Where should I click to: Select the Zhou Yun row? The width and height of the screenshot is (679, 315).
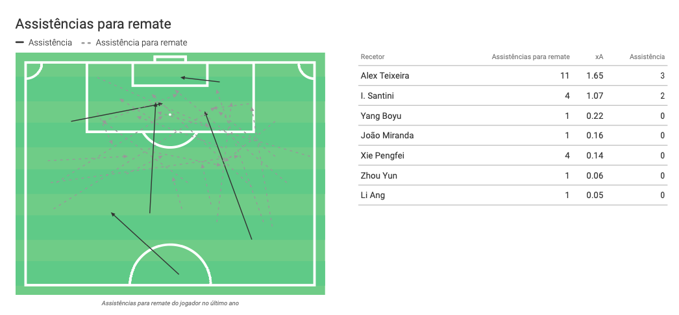pyautogui.click(x=512, y=175)
